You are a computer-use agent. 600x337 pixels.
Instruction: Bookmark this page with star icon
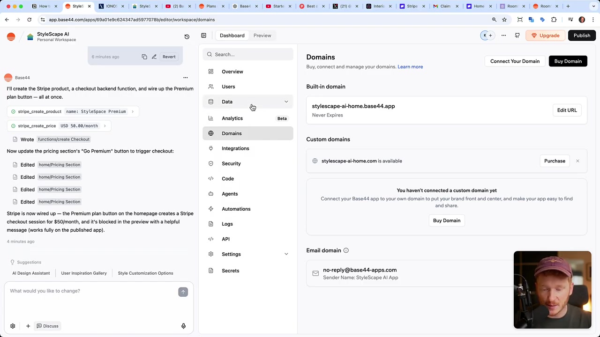tap(504, 20)
